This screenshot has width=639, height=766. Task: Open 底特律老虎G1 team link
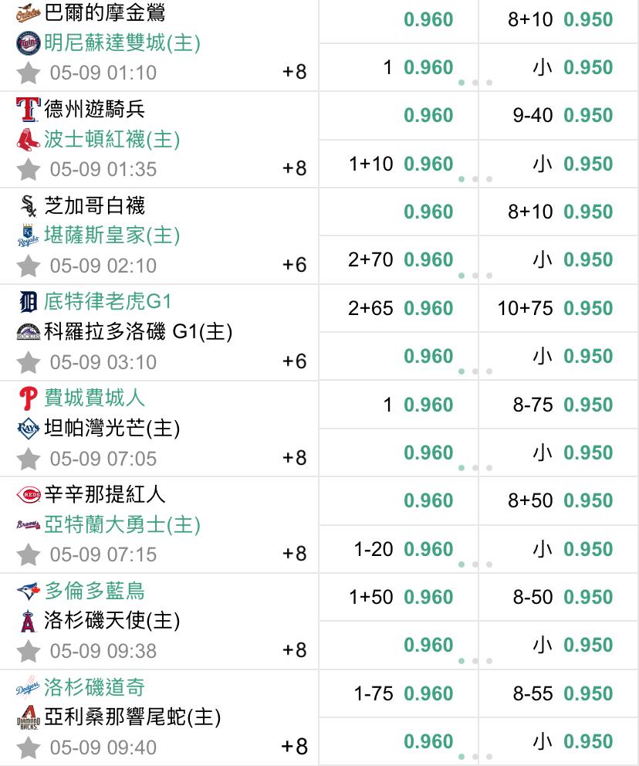(x=108, y=301)
